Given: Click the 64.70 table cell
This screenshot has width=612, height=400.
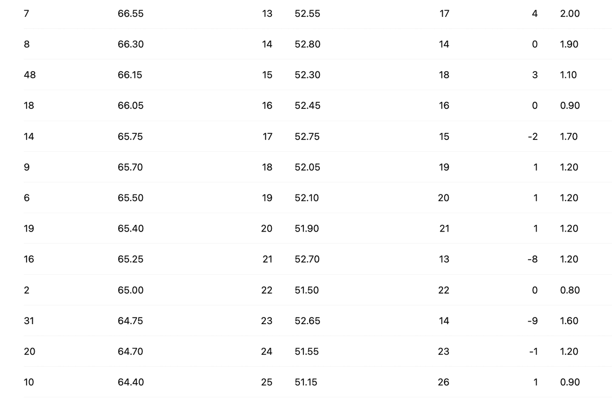Looking at the screenshot, I should (x=131, y=351).
